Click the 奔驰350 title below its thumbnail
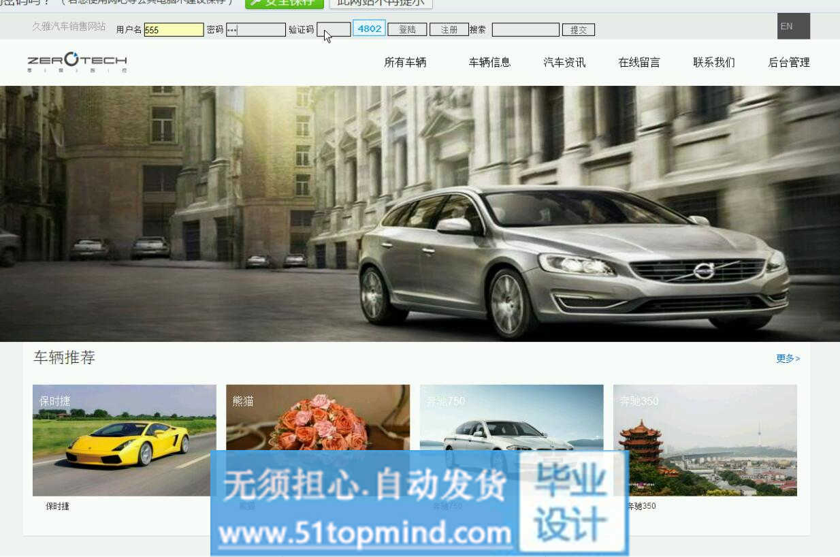 coord(641,507)
